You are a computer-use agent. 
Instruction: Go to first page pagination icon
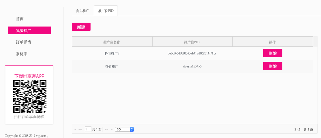[x=75, y=129]
